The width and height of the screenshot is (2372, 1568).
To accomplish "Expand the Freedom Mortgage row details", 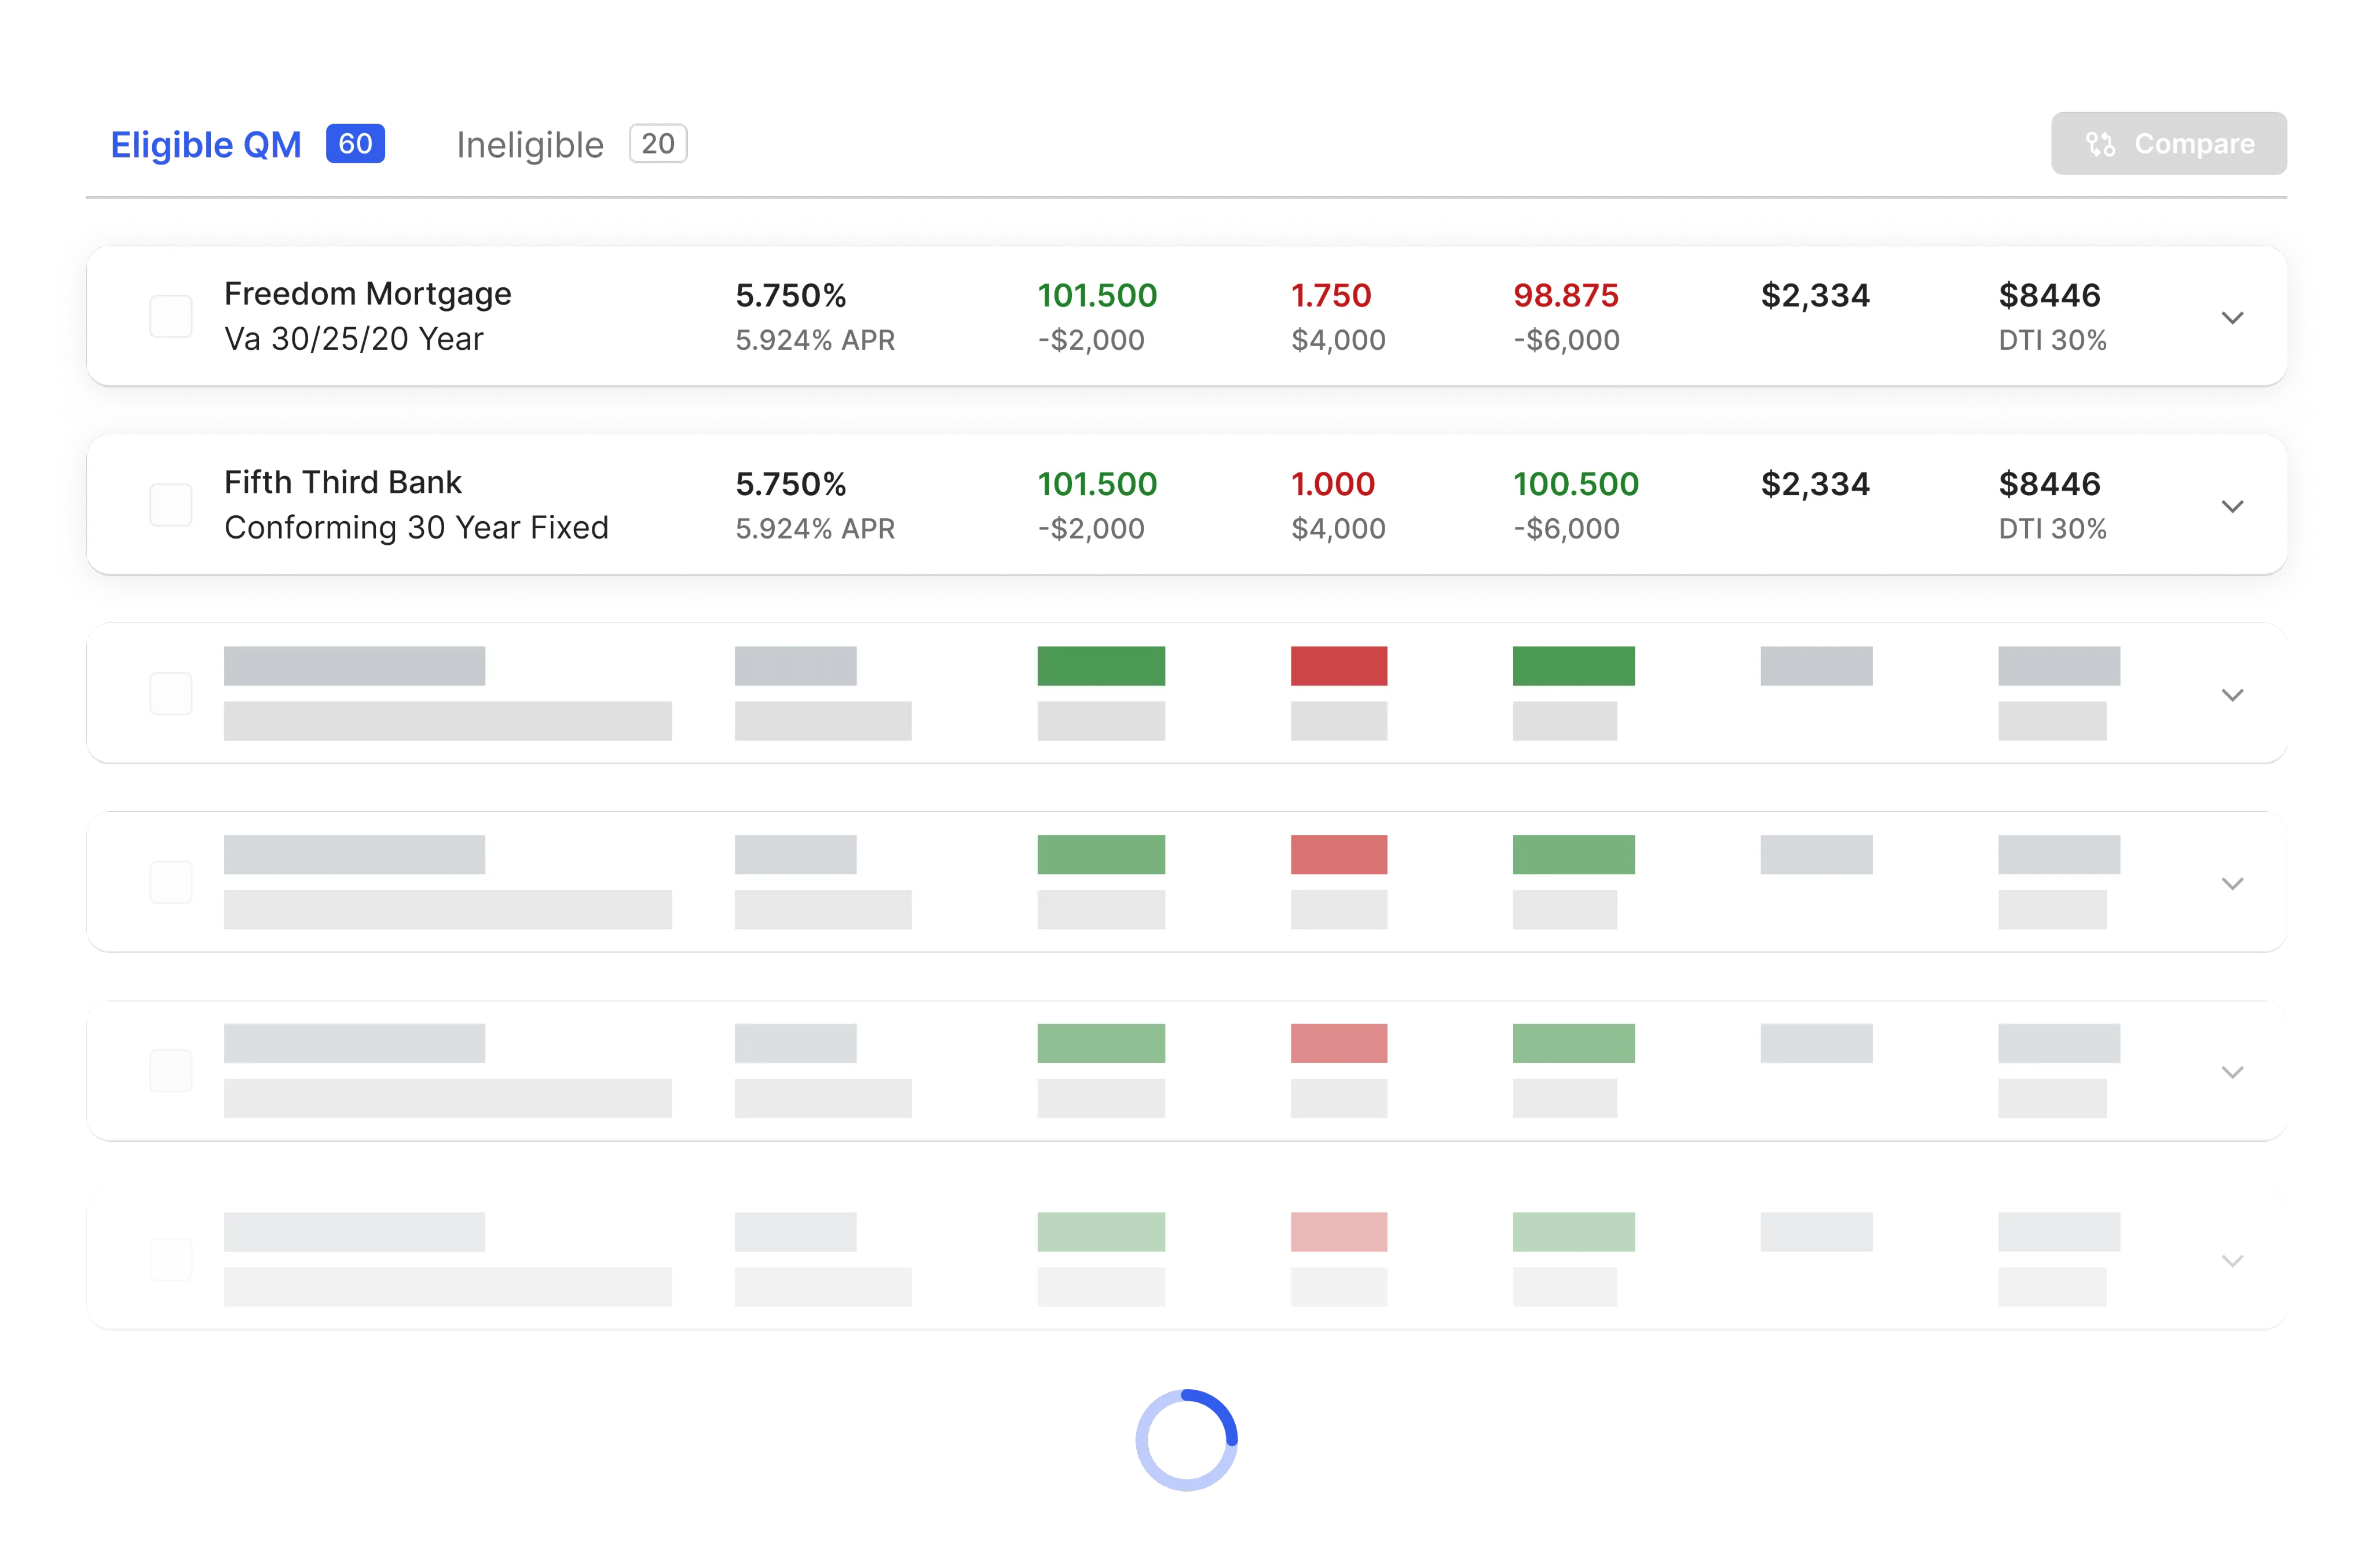I will click(x=2232, y=318).
